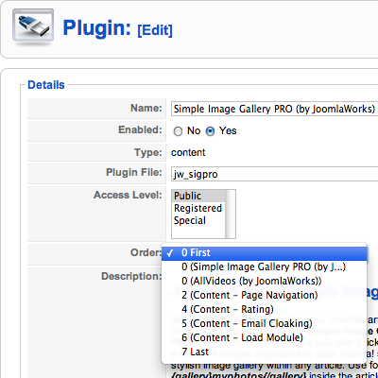378x378 pixels.
Task: Select Public in Access Level list
Action: point(198,196)
